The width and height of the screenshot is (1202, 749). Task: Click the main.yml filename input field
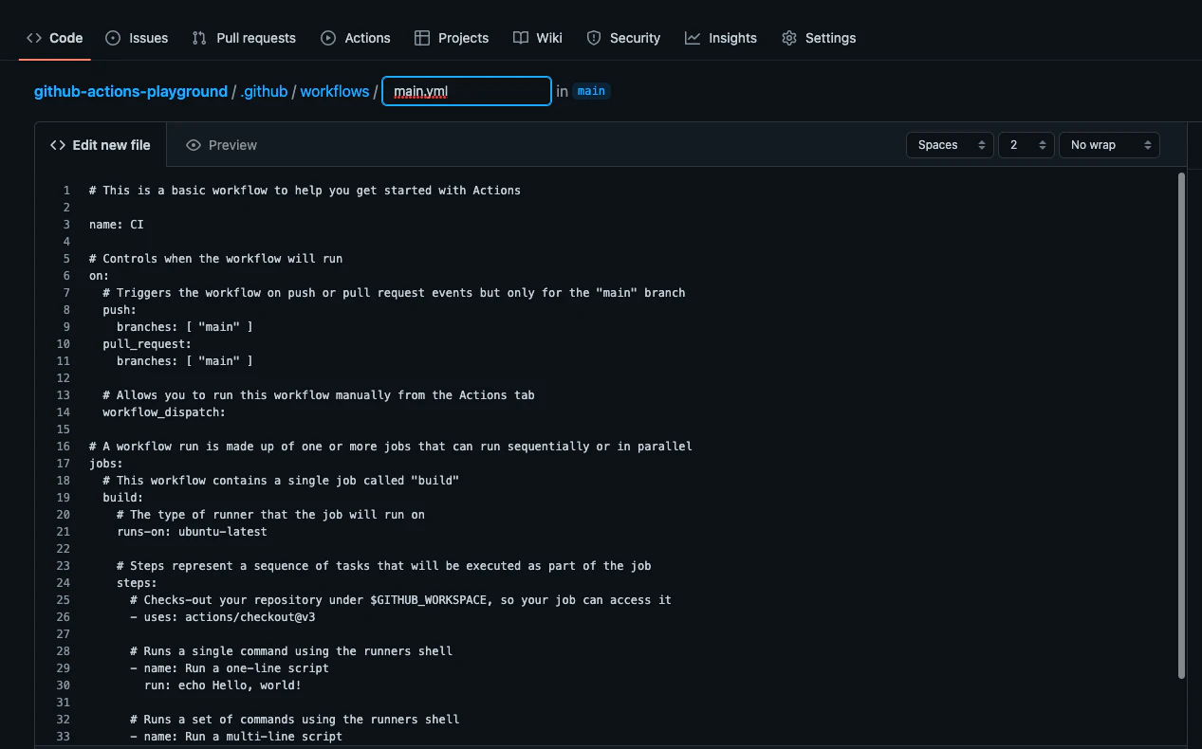pos(467,91)
